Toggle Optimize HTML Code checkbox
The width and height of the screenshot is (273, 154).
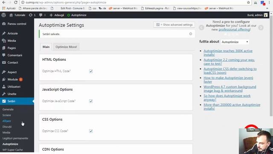coord(91,71)
